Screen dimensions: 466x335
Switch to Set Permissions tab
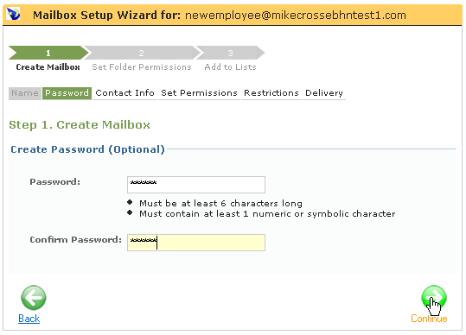(x=199, y=93)
